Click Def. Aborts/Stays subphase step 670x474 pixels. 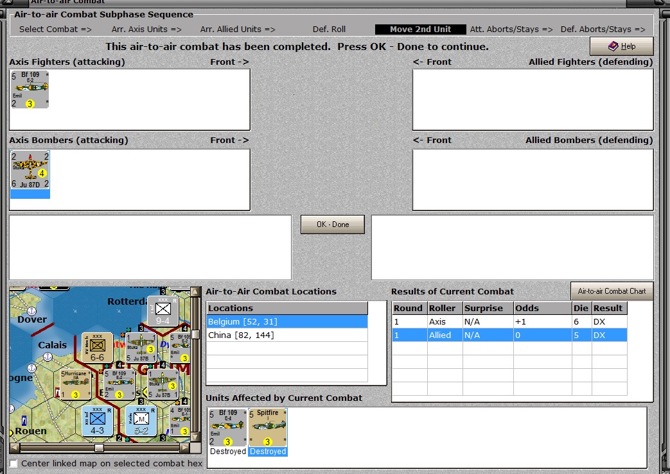point(603,30)
